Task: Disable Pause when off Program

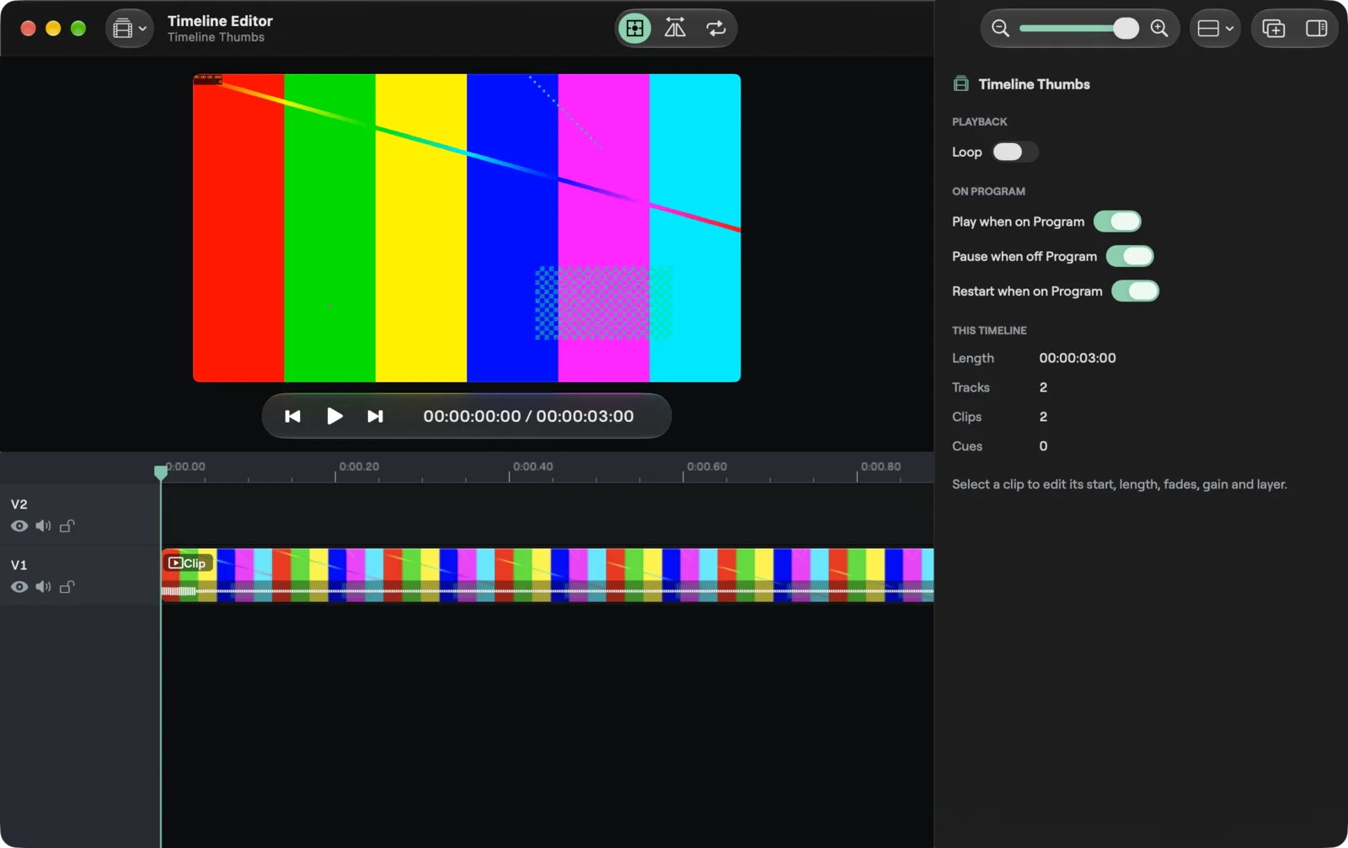Action: (1130, 256)
